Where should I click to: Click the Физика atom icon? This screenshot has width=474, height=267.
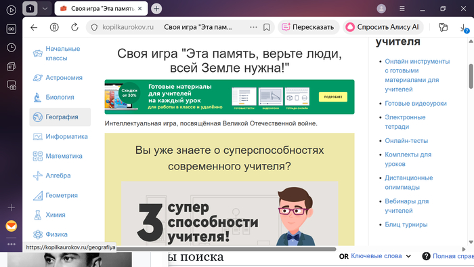pos(38,234)
